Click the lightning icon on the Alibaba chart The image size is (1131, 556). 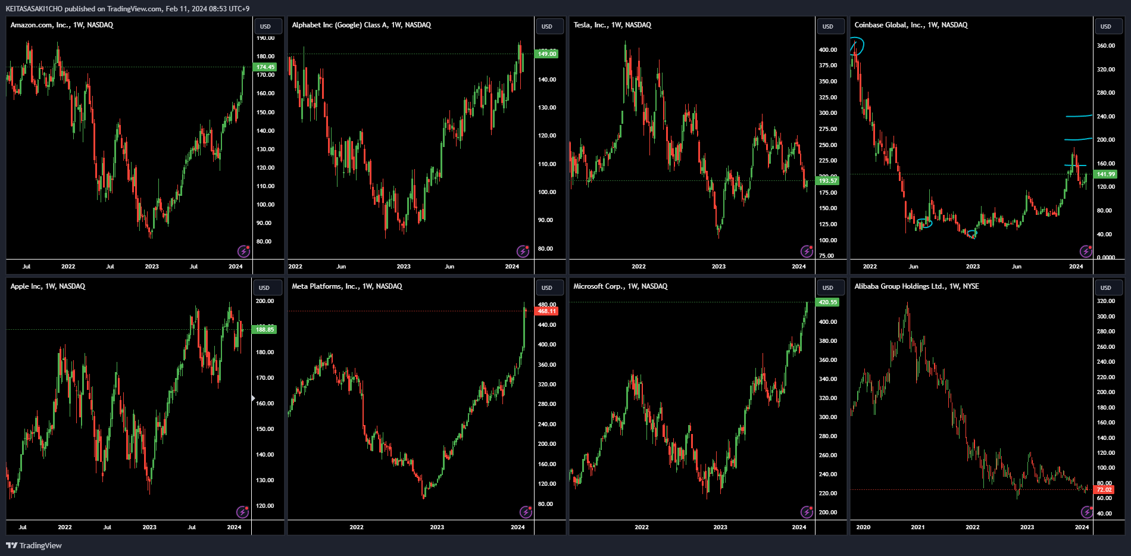(1087, 512)
